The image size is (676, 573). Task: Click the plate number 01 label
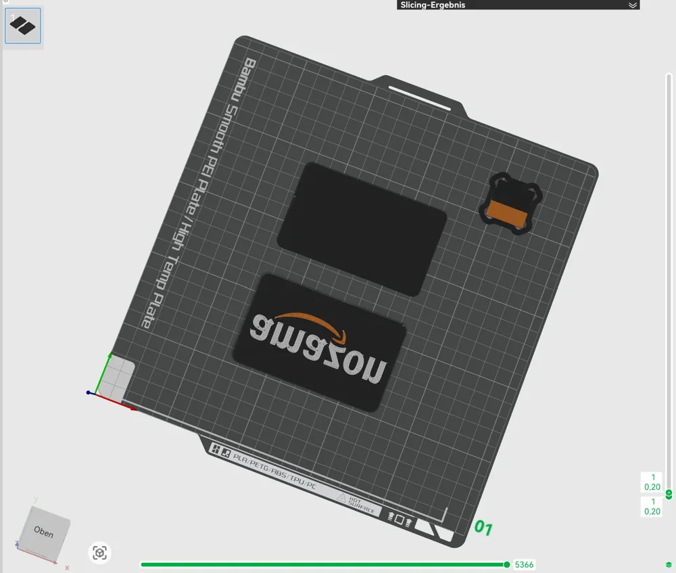coord(483,527)
